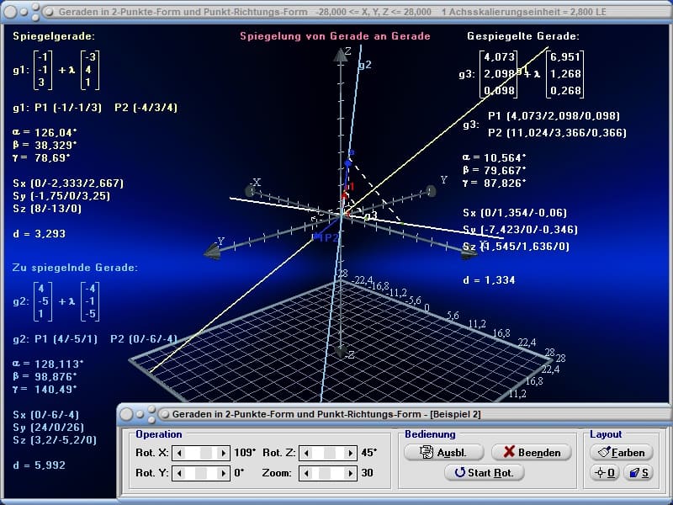The image size is (673, 505).
Task: Decrease Rot. X with left arrow
Action: click(x=178, y=453)
